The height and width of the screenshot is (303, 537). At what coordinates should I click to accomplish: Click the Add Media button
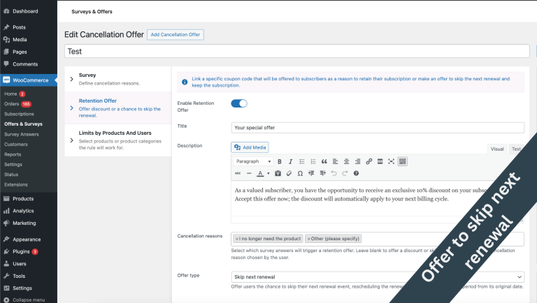click(250, 147)
